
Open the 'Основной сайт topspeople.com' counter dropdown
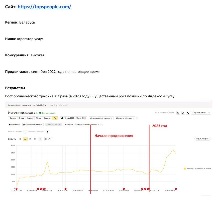pyautogui.click(x=27, y=105)
